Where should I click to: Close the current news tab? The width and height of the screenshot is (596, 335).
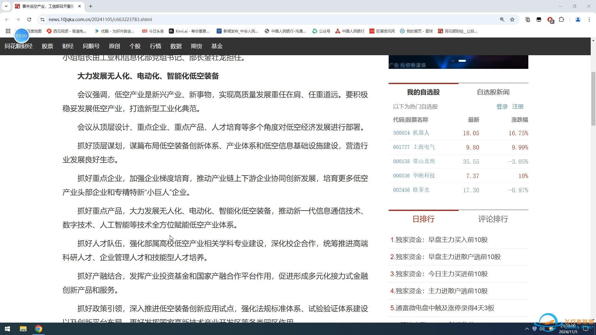(79, 6)
